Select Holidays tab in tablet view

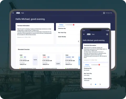[x=61, y=25]
